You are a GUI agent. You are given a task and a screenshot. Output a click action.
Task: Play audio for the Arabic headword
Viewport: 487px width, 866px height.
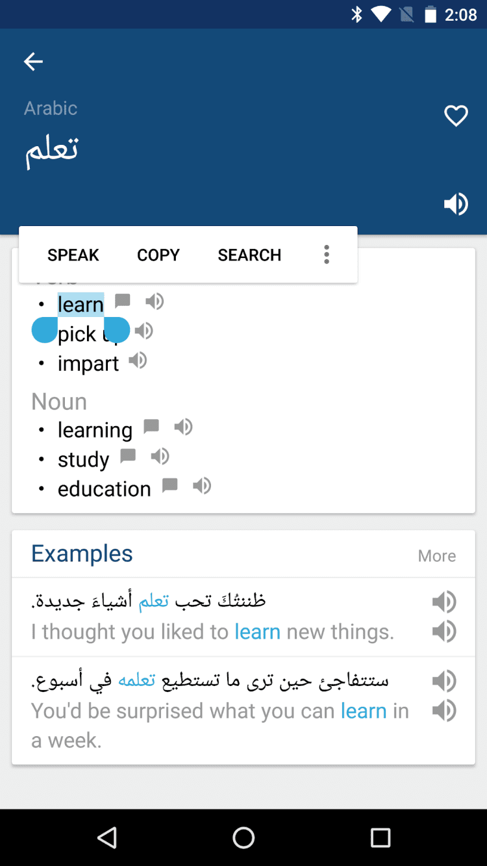[x=456, y=204]
